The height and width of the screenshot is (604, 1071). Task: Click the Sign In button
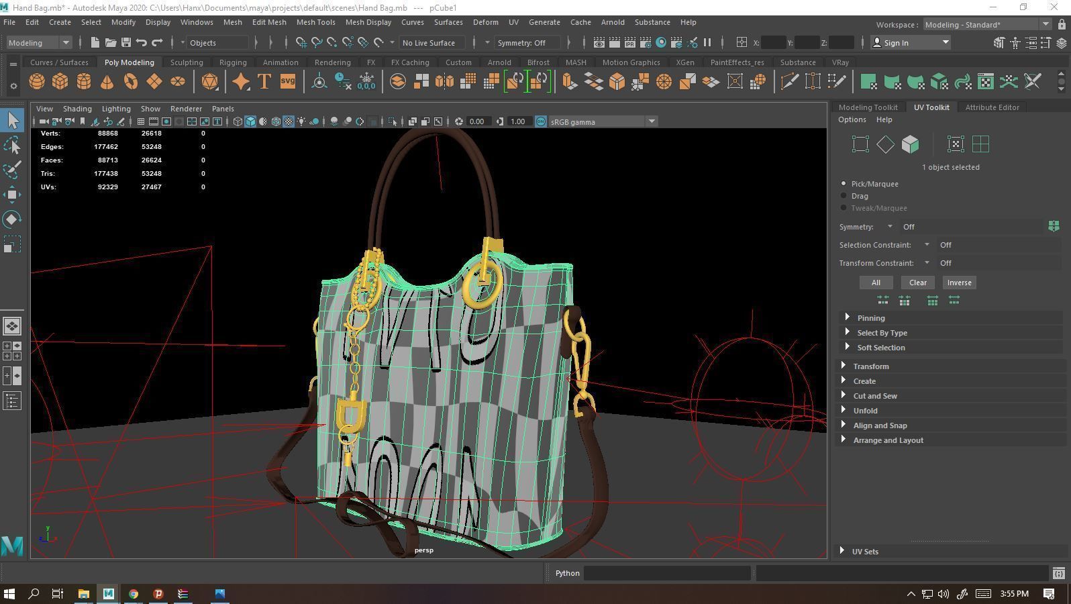911,42
